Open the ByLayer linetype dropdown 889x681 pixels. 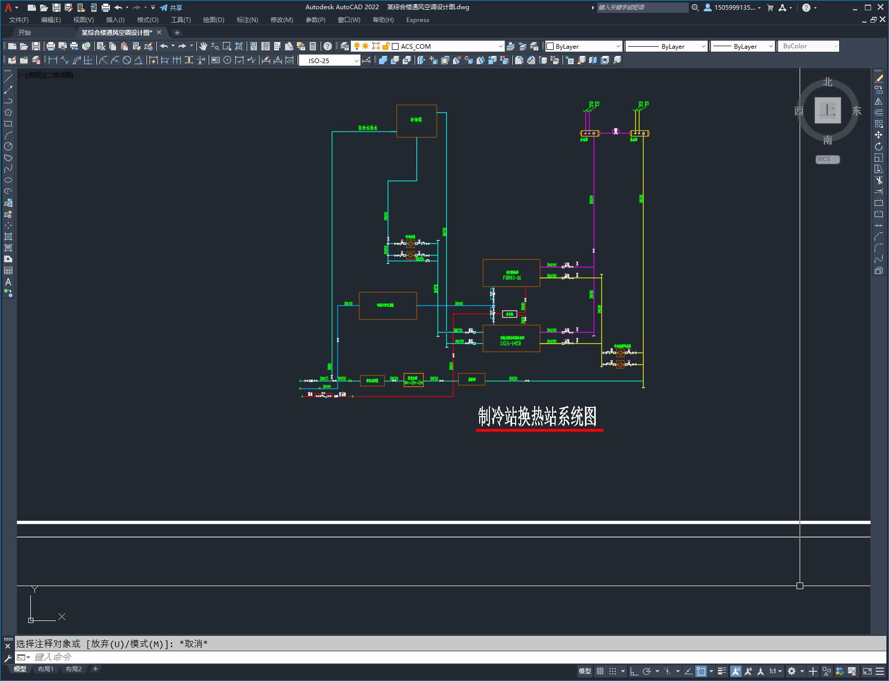pos(667,46)
